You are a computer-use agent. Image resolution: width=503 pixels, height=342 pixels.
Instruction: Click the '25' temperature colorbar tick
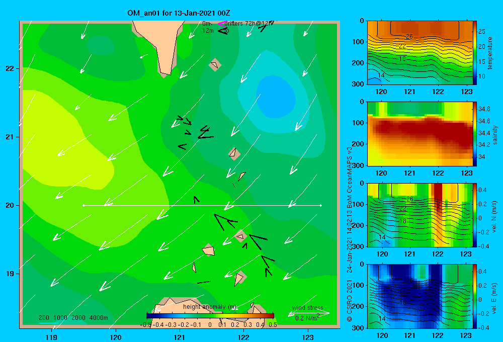(x=482, y=32)
